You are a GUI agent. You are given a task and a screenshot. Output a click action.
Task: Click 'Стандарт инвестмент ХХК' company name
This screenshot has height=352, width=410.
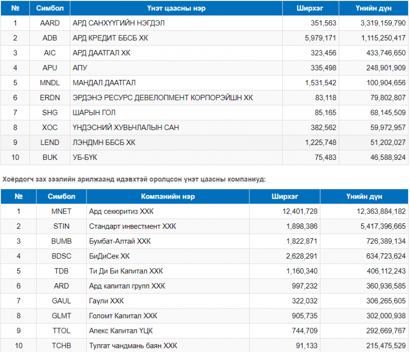[x=133, y=226]
